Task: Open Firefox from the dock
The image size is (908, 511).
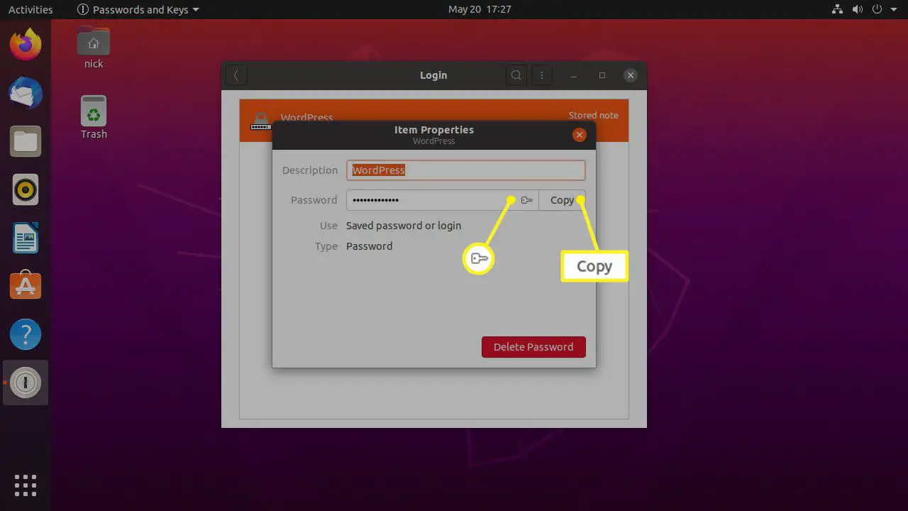Action: 26,45
